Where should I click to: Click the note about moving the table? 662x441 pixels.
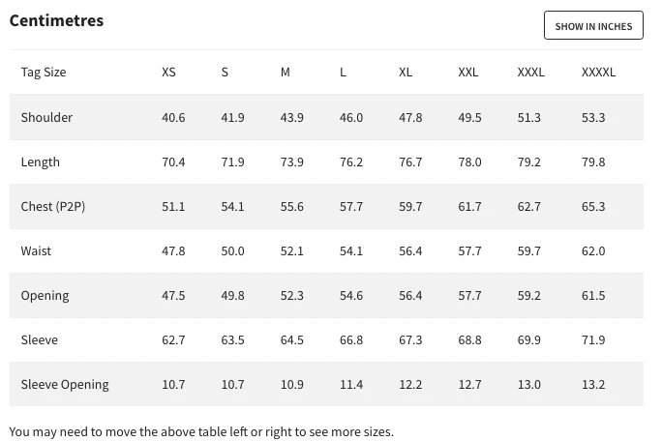pyautogui.click(x=201, y=431)
